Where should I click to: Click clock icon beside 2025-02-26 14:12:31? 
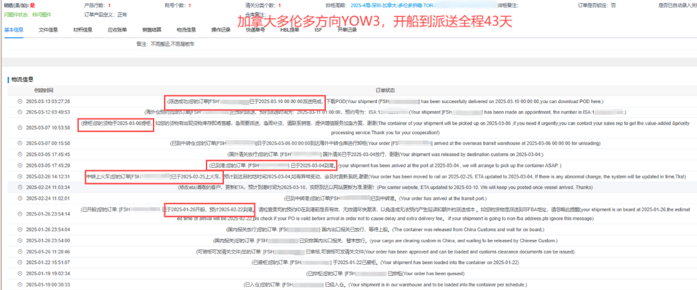tap(19, 177)
